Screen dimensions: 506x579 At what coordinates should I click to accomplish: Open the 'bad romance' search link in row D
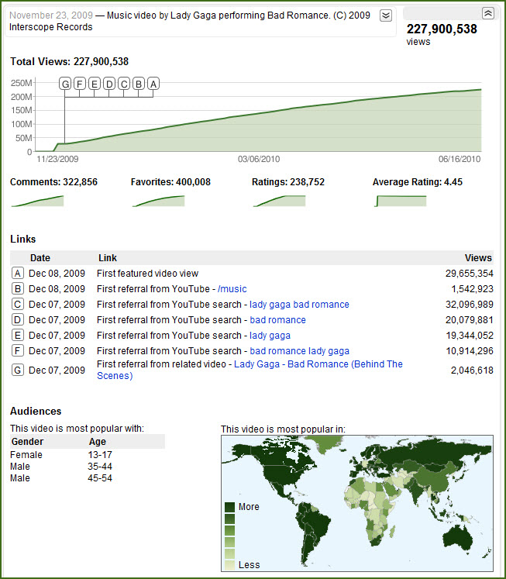coord(278,320)
